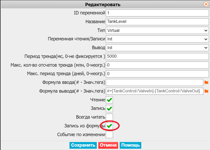This screenshot has height=150, width=210.
Task: Expand the Переменная чтения/Записи dropdown
Action: [157, 39]
